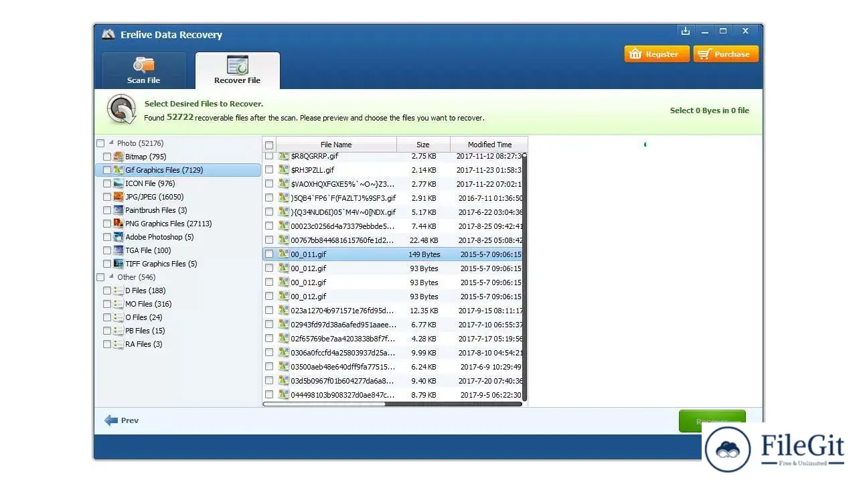The width and height of the screenshot is (857, 482).
Task: Check the PNG Graphics Files (27113) checkbox
Action: tap(107, 224)
